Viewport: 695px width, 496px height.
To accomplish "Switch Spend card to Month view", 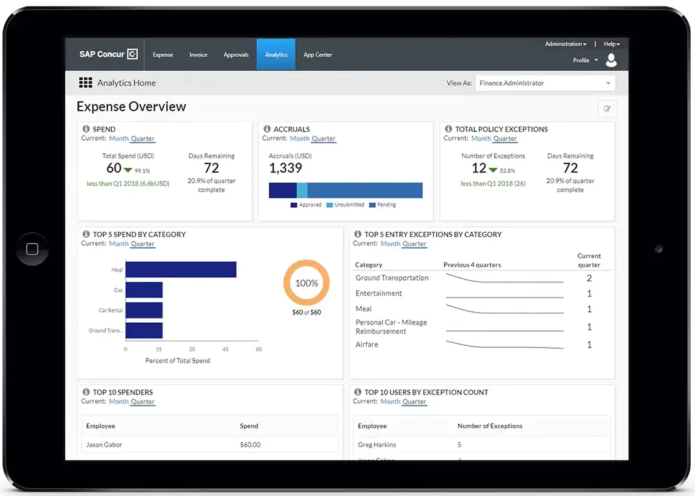I will [x=118, y=139].
